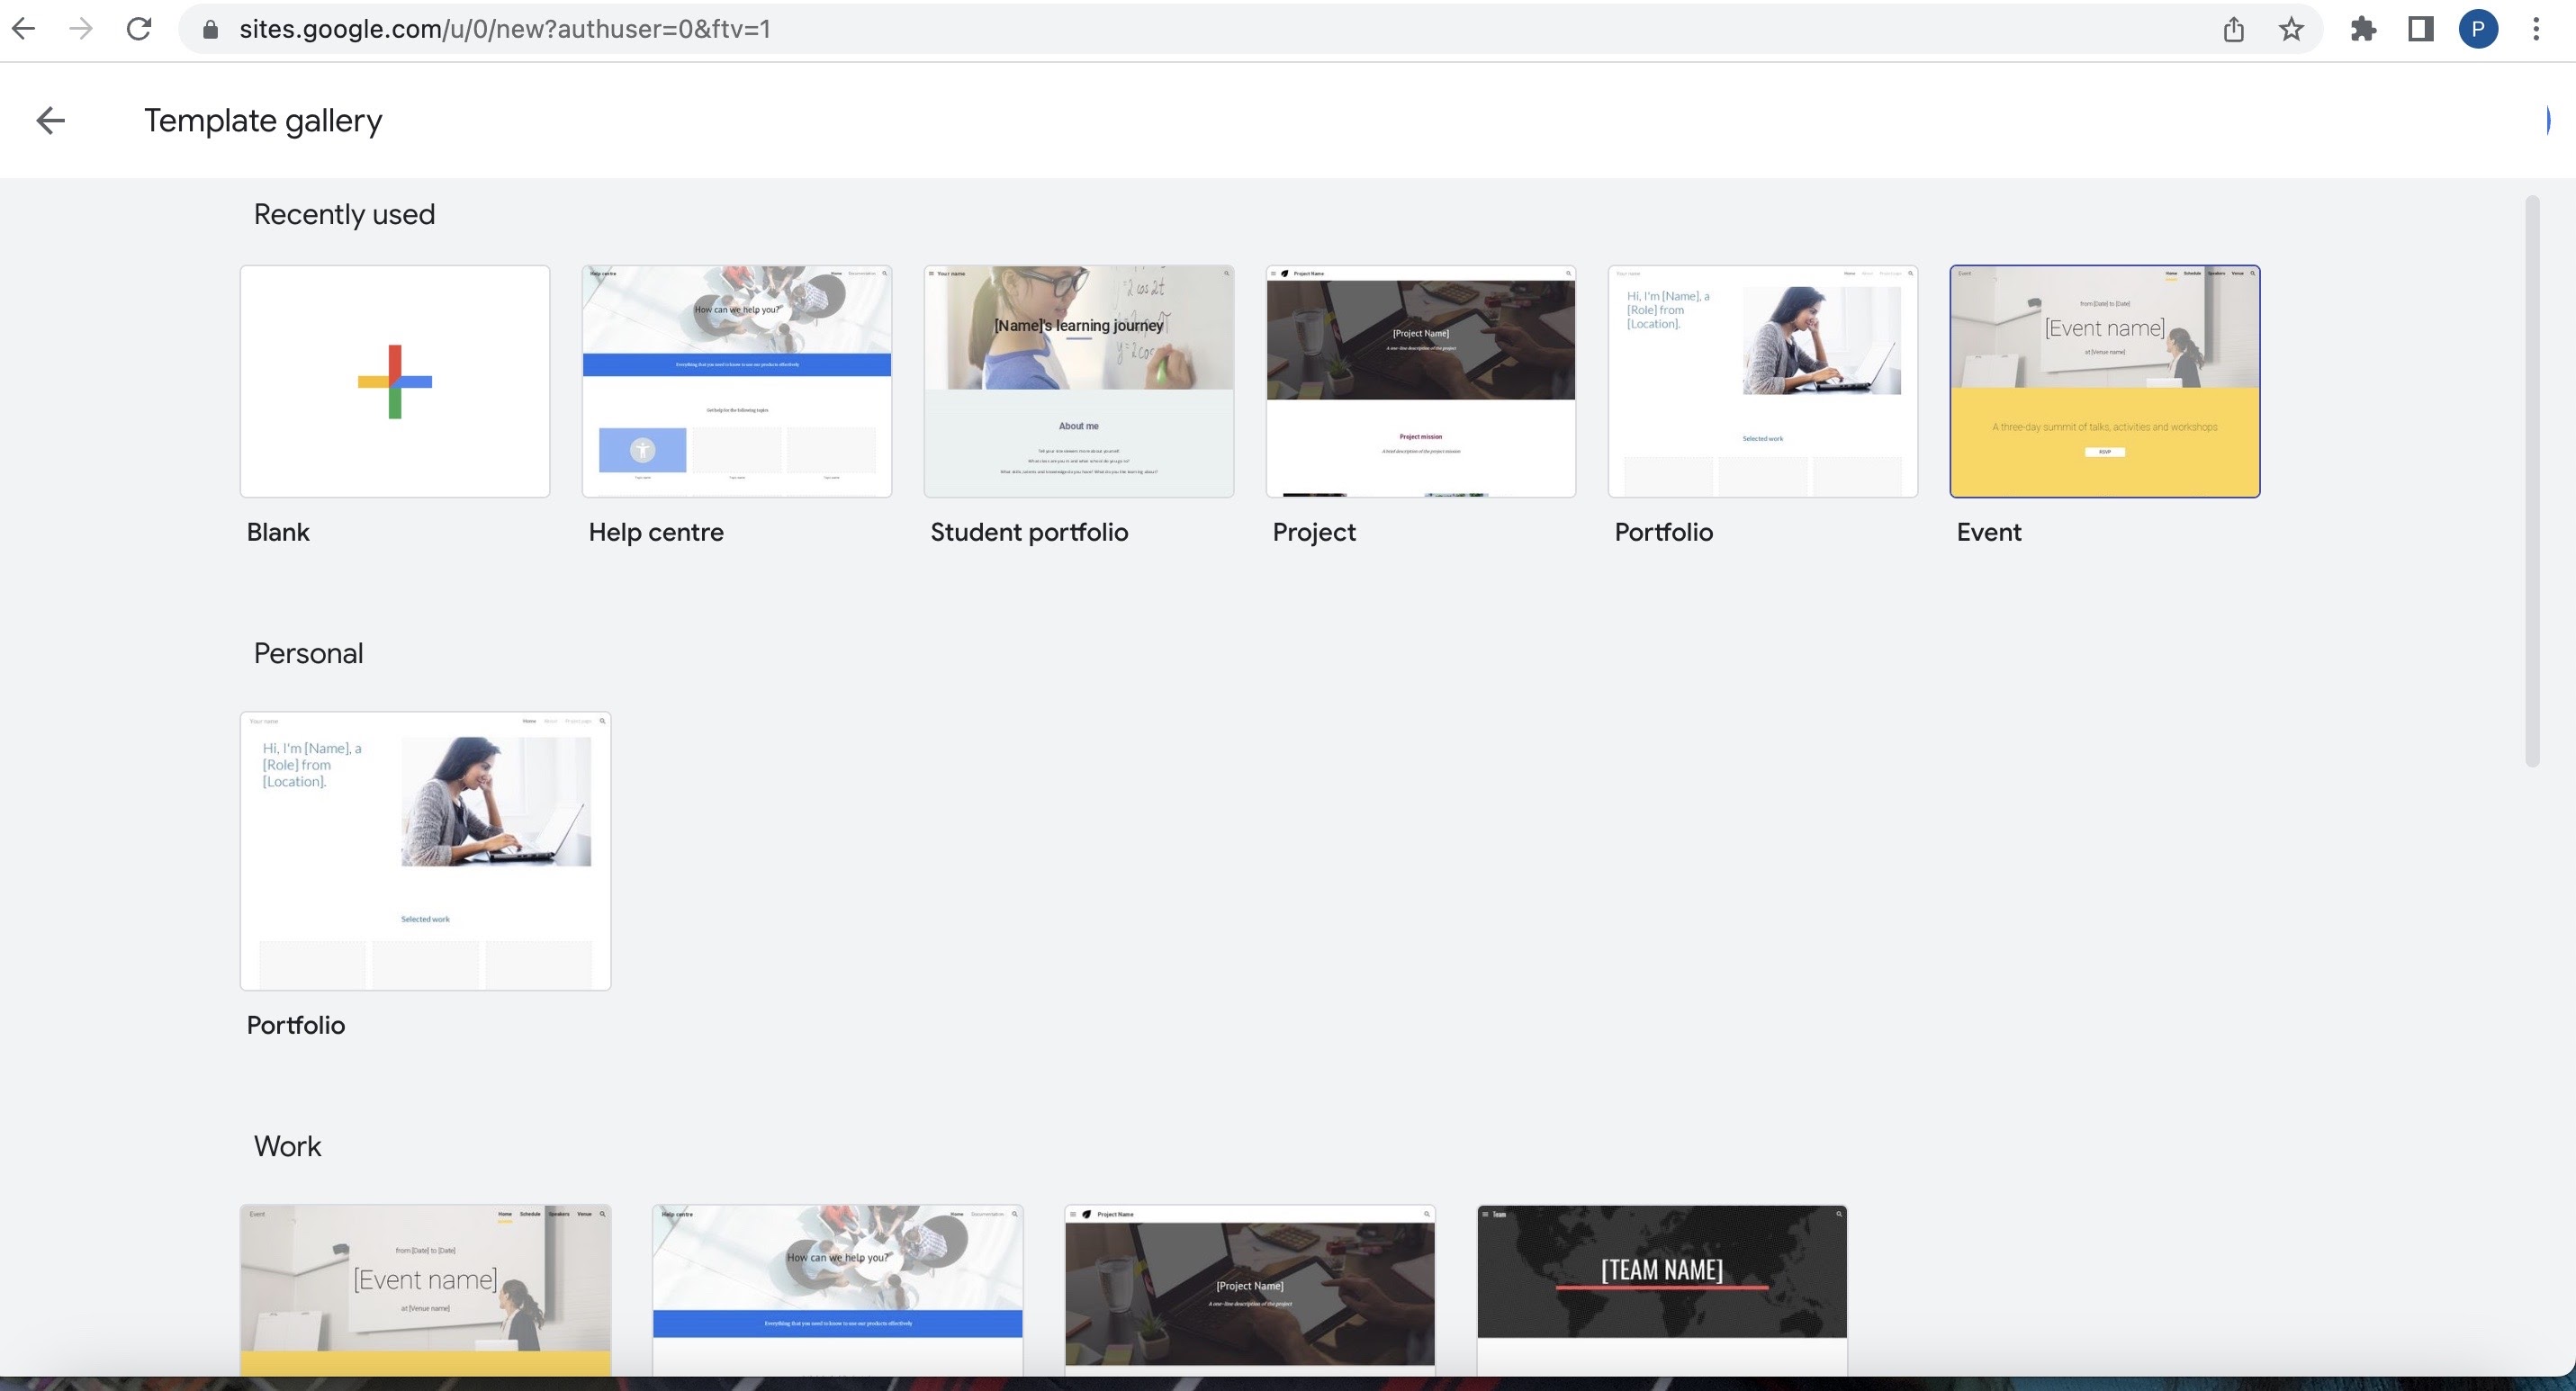Image resolution: width=2576 pixels, height=1391 pixels.
Task: Click the site lock icon in the address bar
Action: [210, 29]
